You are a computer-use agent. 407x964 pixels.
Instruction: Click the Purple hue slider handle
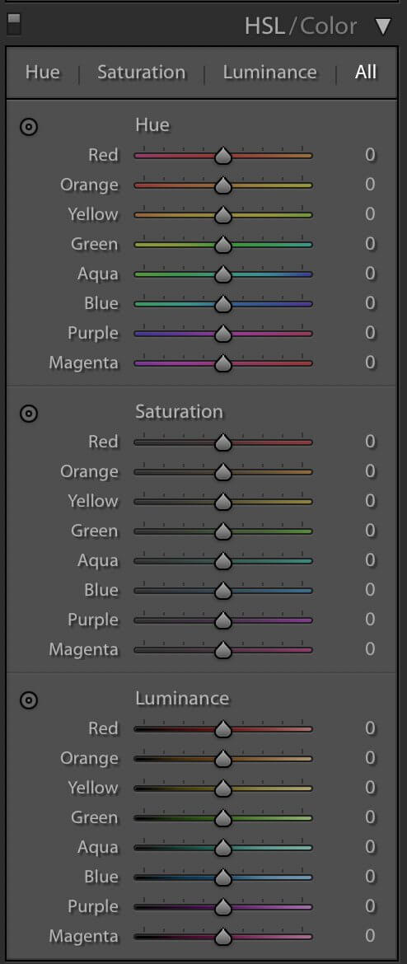click(x=223, y=334)
